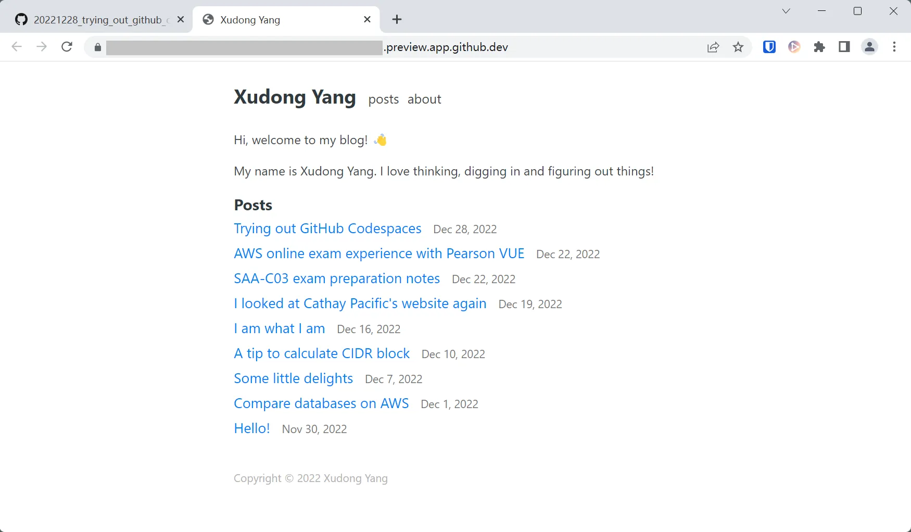Open the Extensions puzzle-piece menu

click(819, 47)
